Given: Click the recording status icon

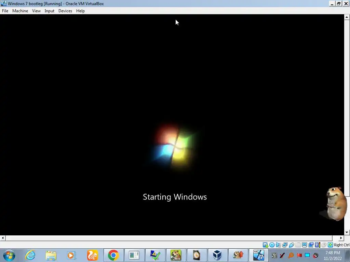Looking at the screenshot, I should [x=311, y=245].
